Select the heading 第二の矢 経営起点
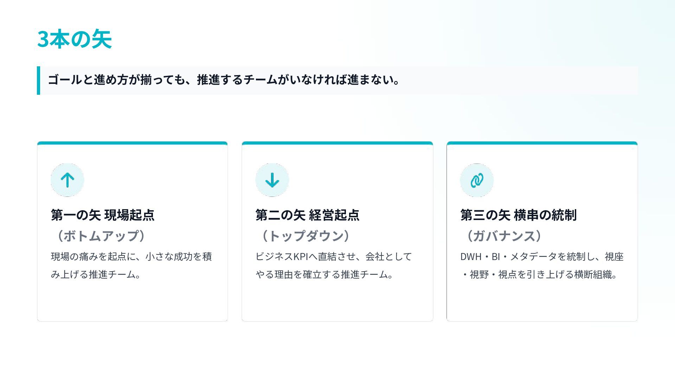 tap(307, 215)
